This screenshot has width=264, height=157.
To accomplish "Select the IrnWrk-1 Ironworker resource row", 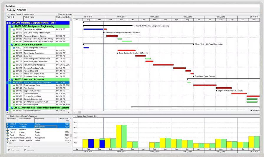I will [38, 124].
